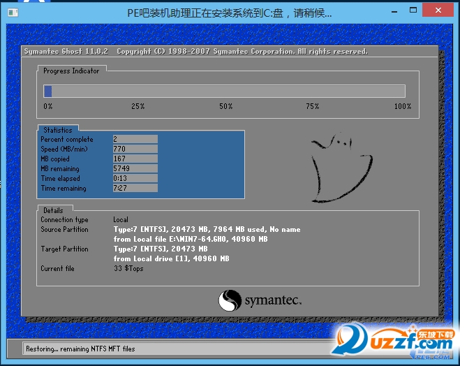460x366 pixels.
Task: Click the Symantec logo emblem
Action: coord(230,301)
